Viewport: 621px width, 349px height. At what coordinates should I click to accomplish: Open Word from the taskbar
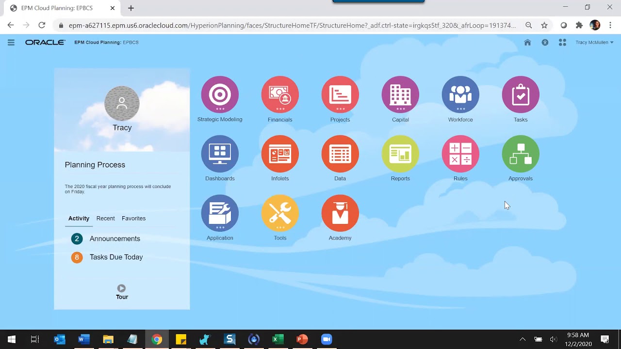84,339
